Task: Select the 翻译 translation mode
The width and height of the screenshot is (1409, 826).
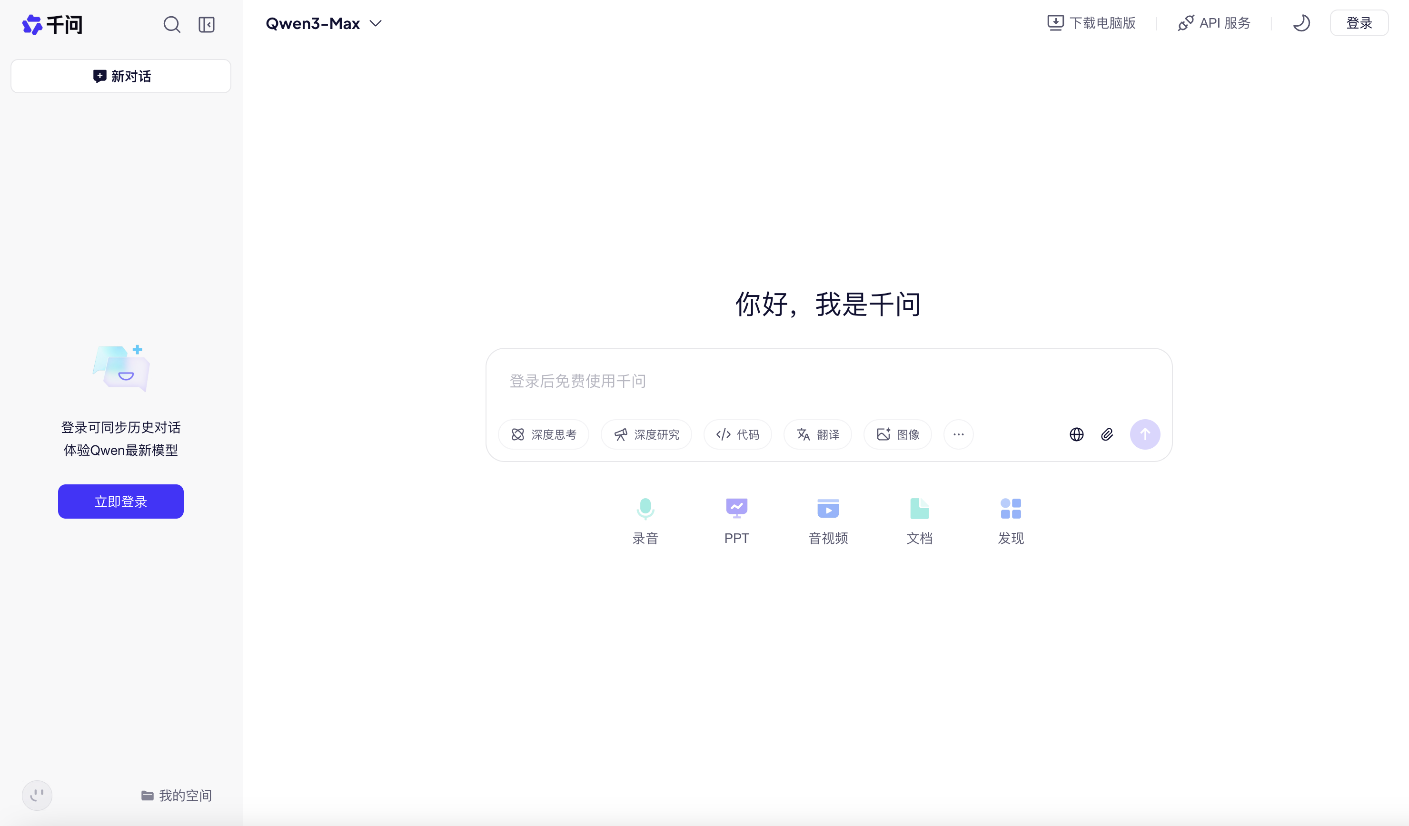Action: click(x=817, y=434)
